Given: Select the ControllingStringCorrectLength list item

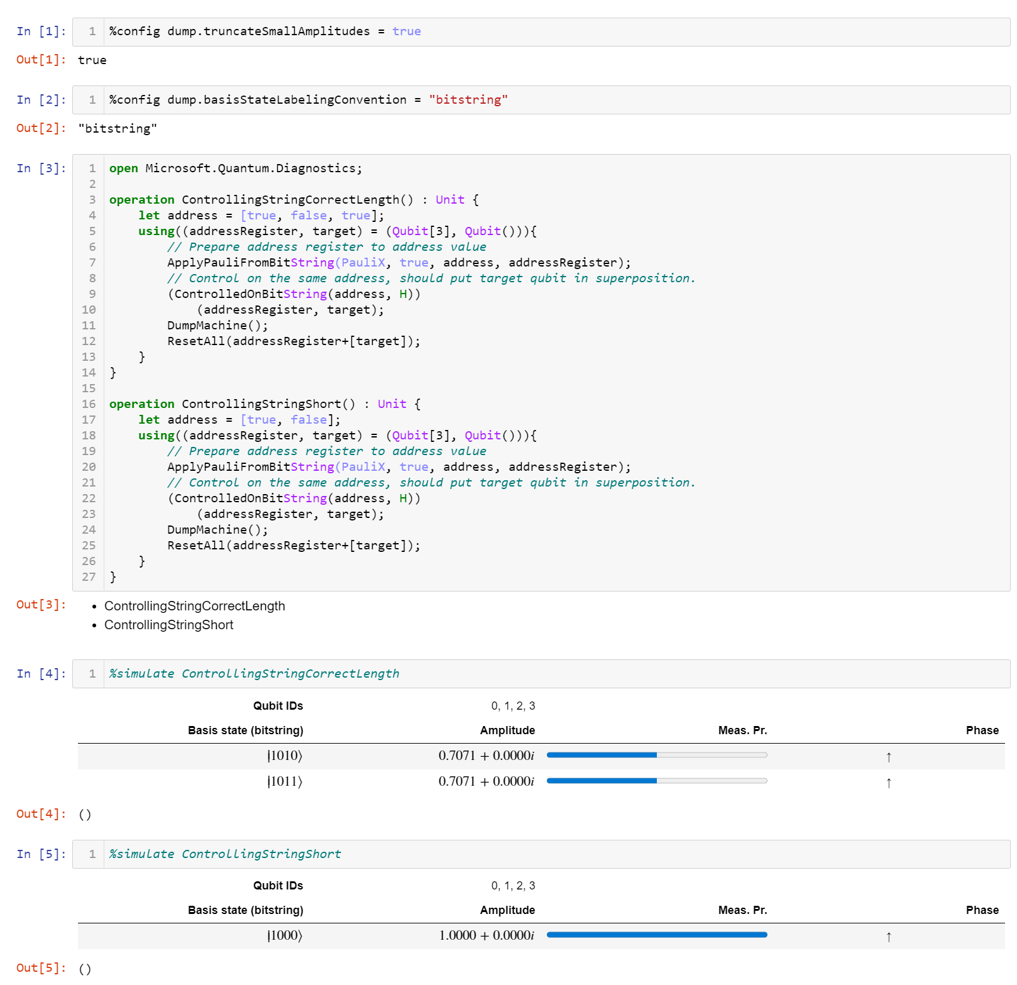Looking at the screenshot, I should (x=195, y=606).
